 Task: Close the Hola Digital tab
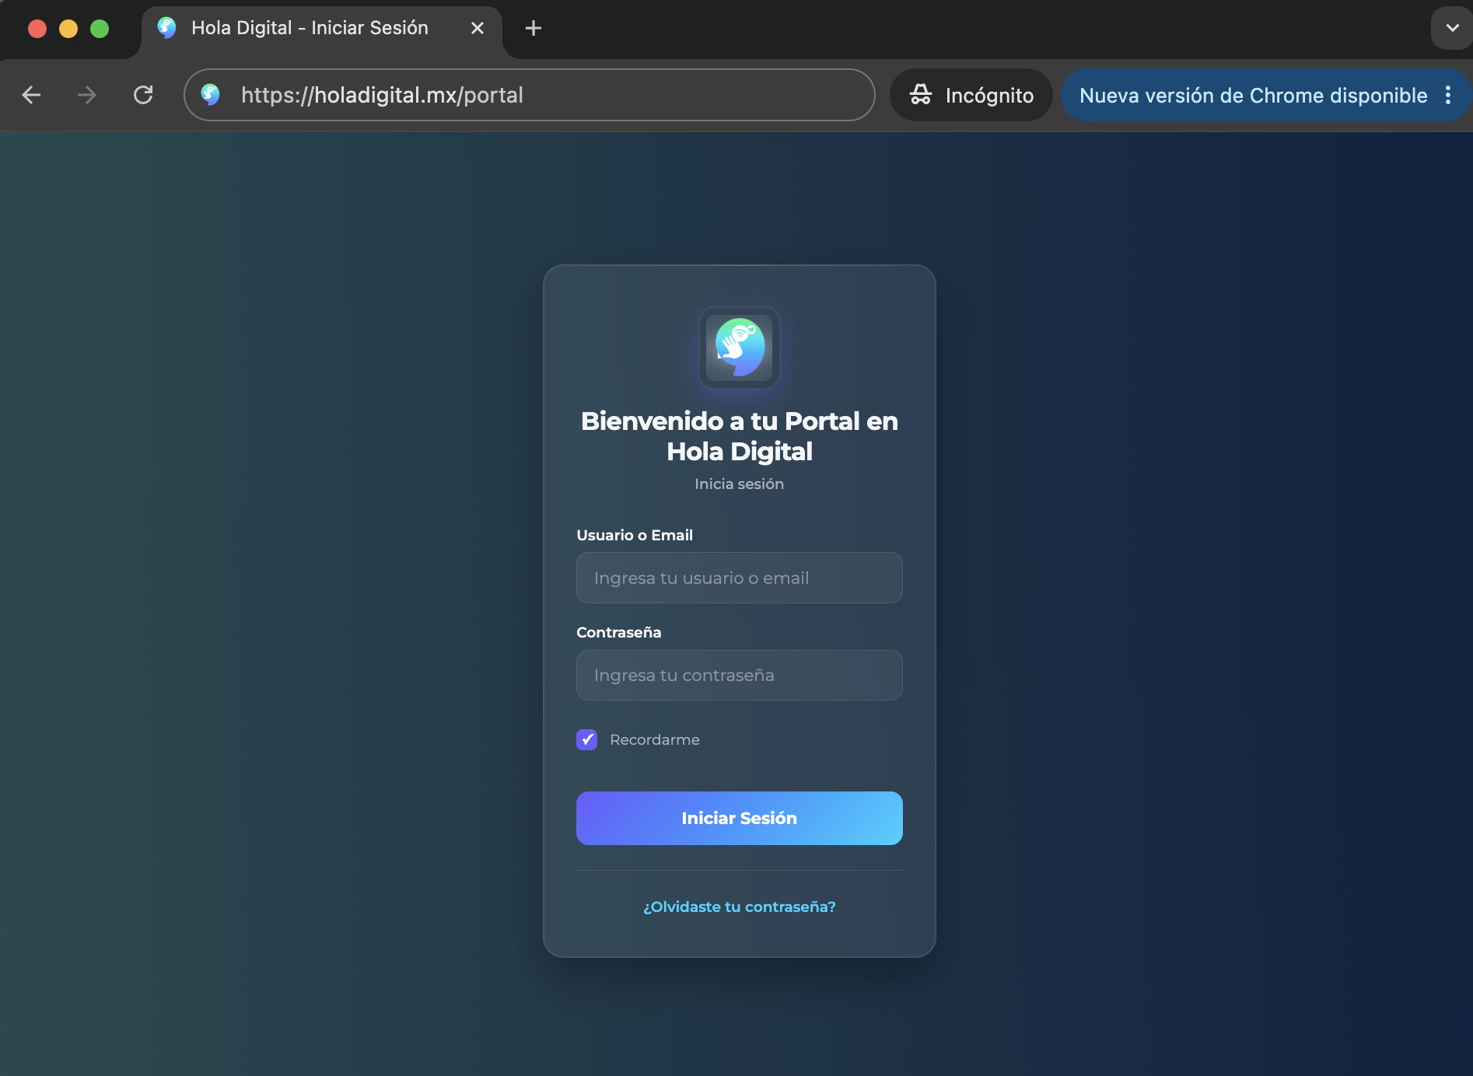coord(478,28)
